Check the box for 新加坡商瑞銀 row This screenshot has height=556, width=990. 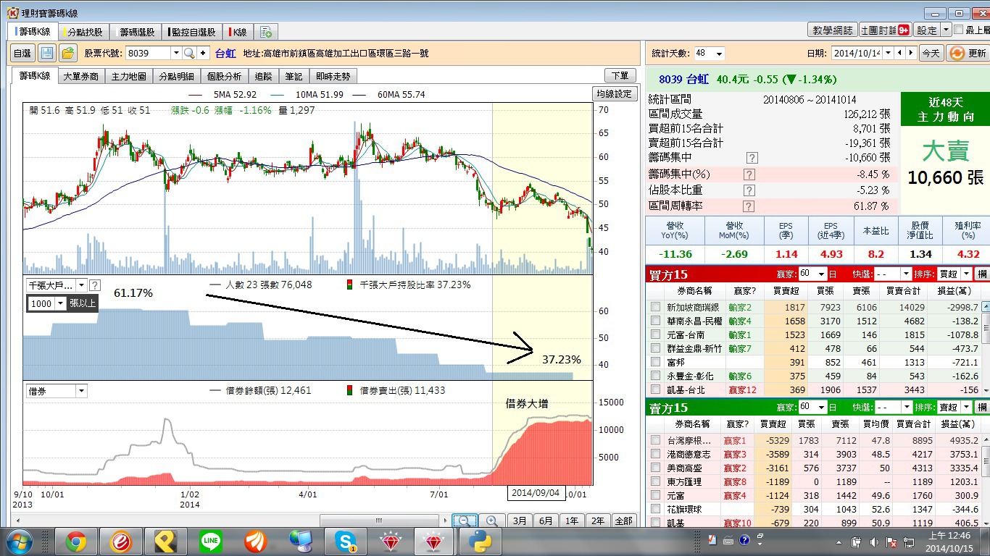point(656,307)
